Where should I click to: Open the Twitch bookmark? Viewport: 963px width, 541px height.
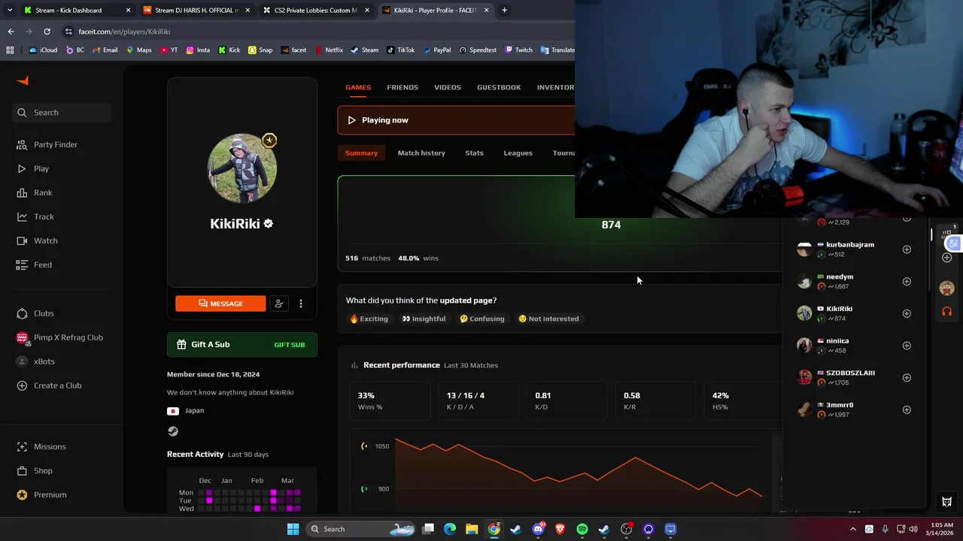pyautogui.click(x=518, y=50)
